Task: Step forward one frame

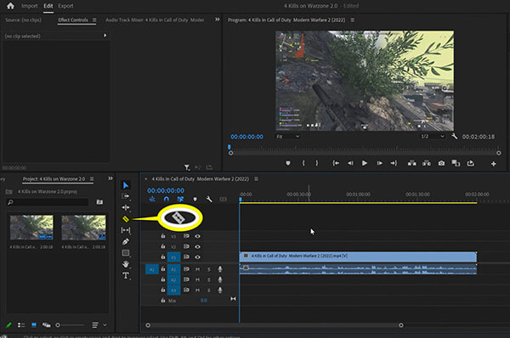Action: point(379,163)
